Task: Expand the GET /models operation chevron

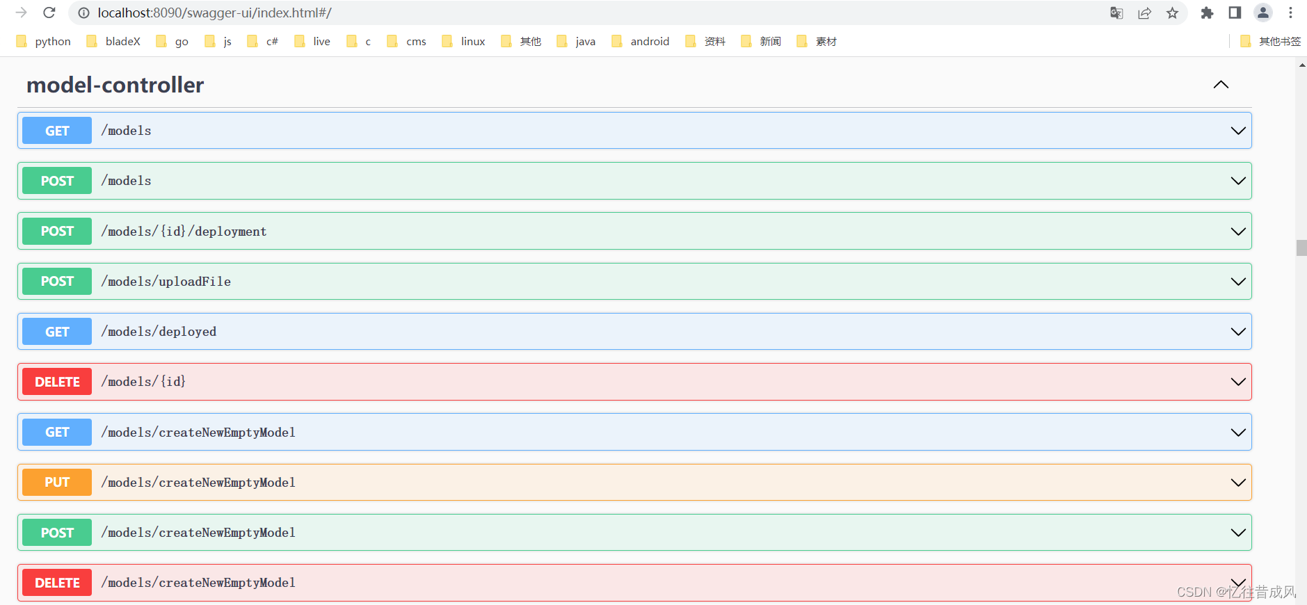Action: pos(1238,131)
